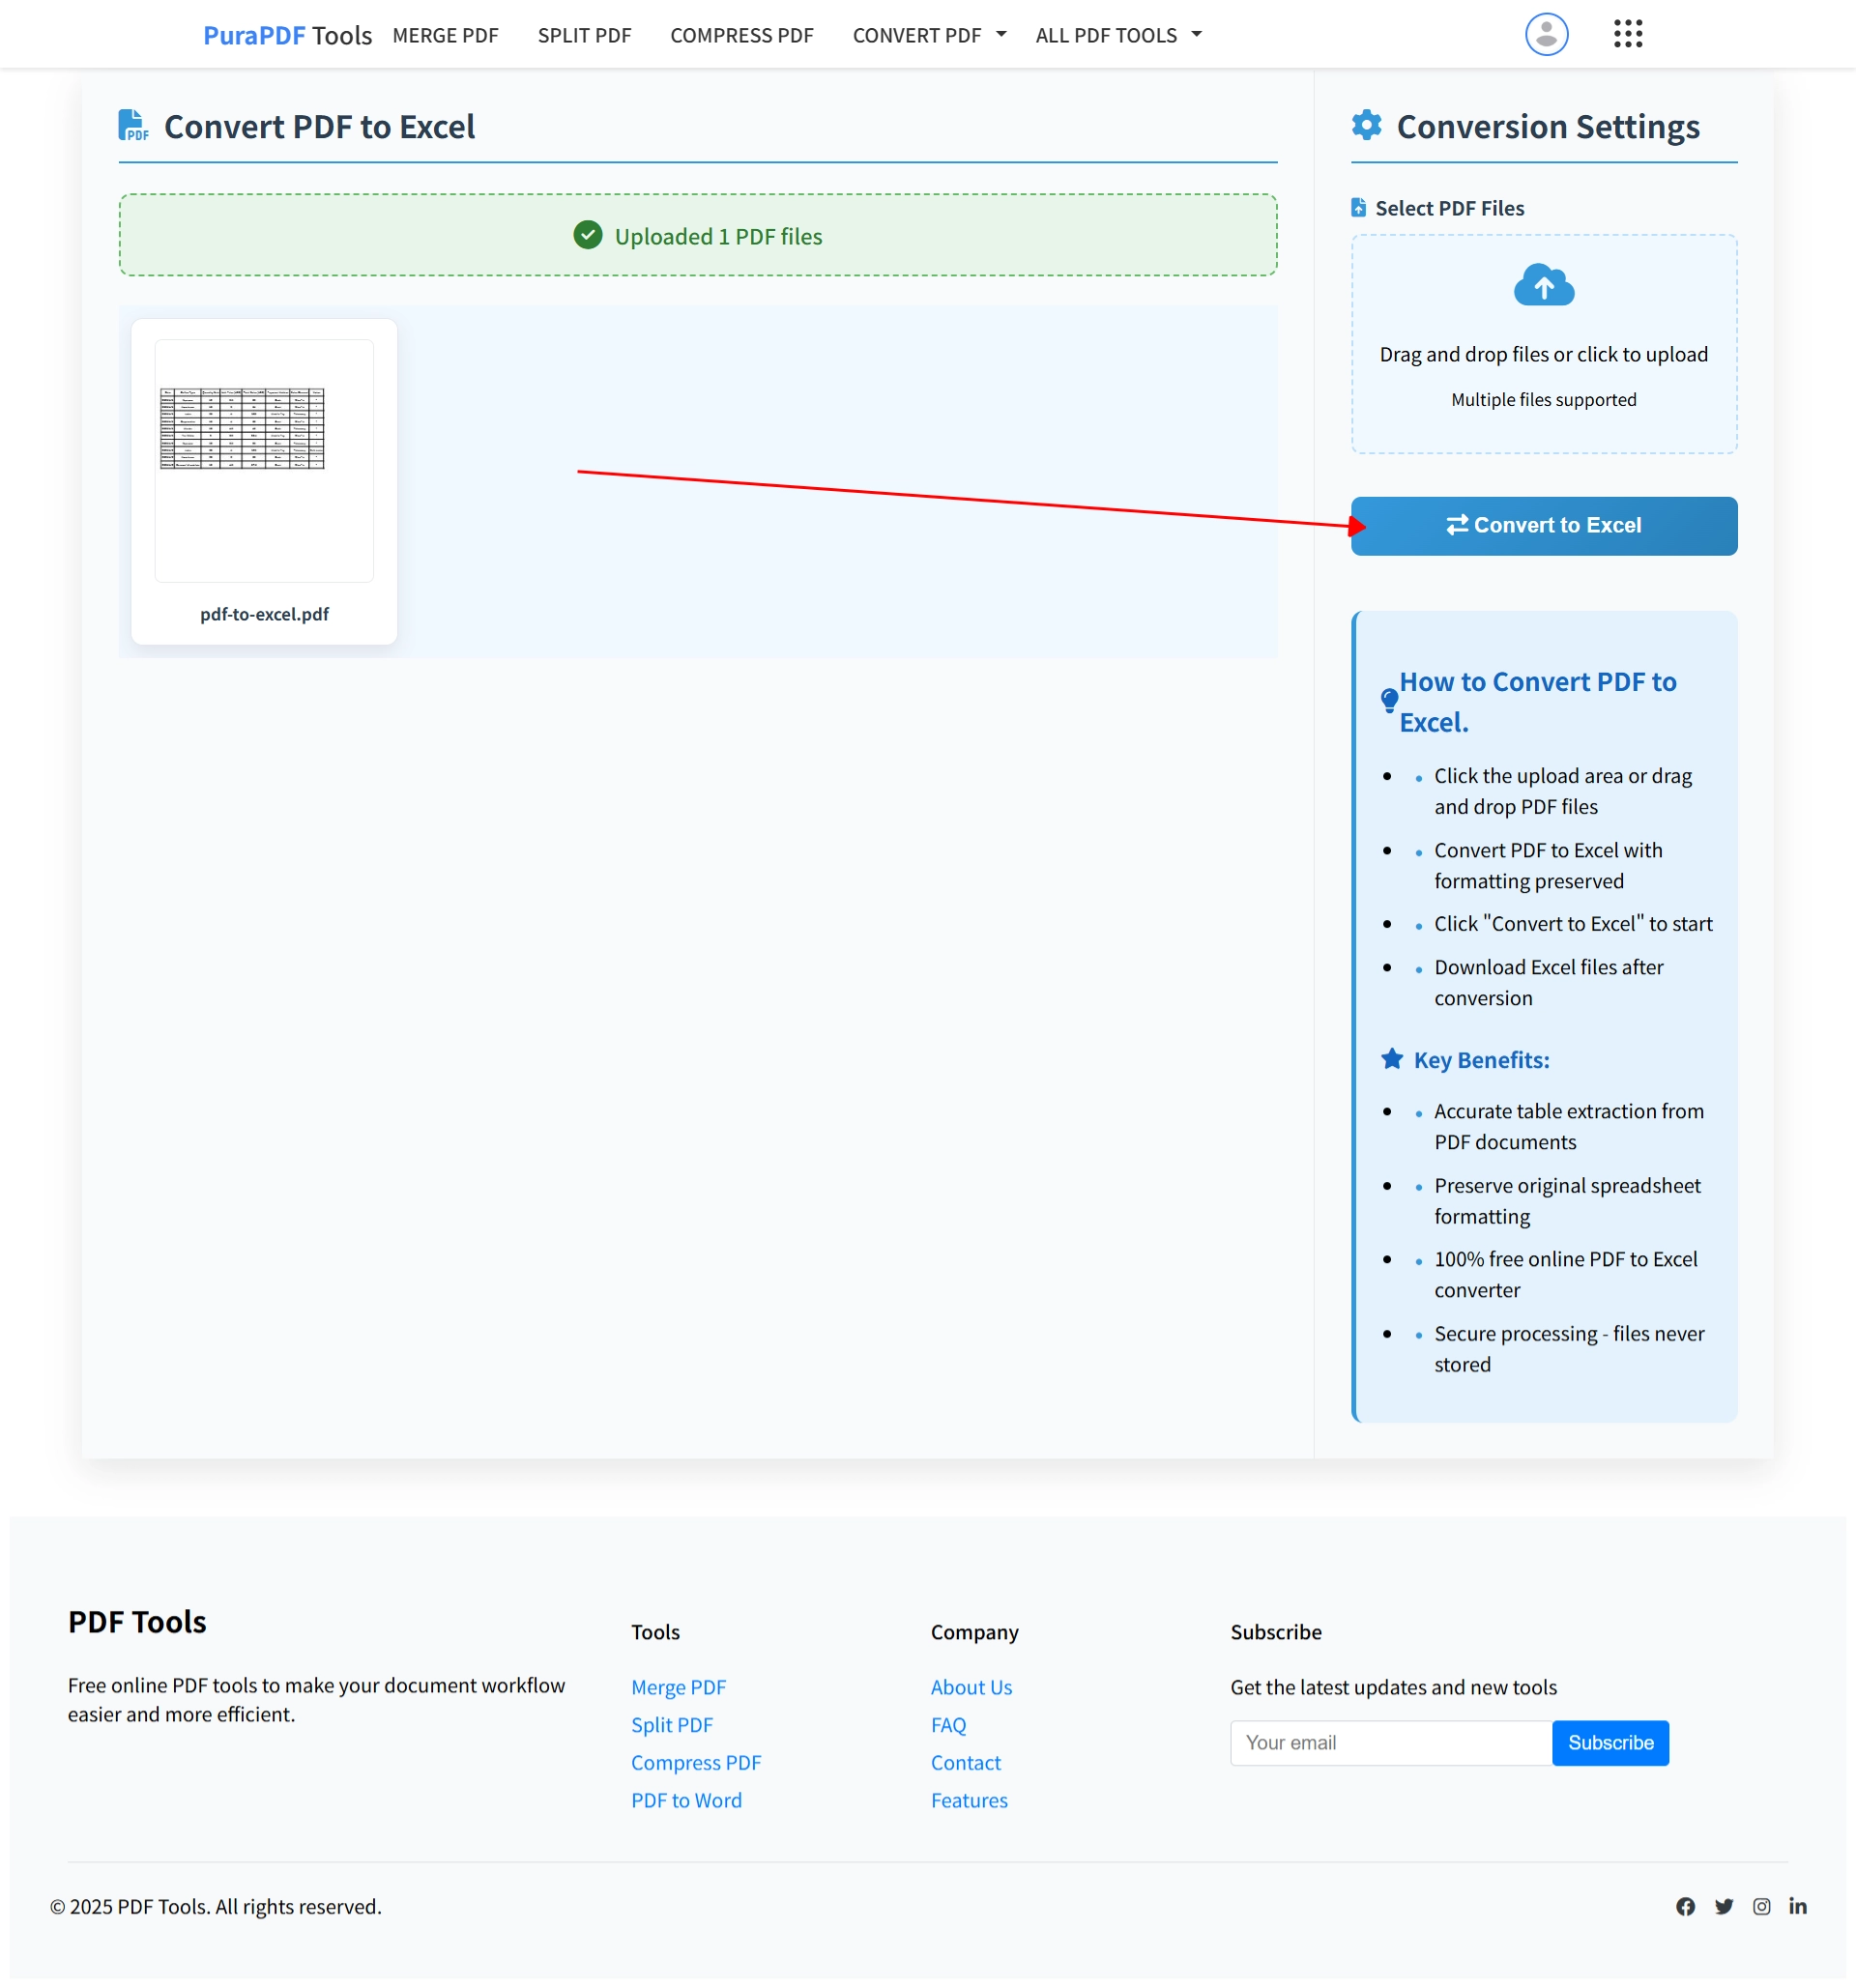Open the Instagram social icon
Viewport: 1856px width, 1988px height.
coord(1761,1906)
